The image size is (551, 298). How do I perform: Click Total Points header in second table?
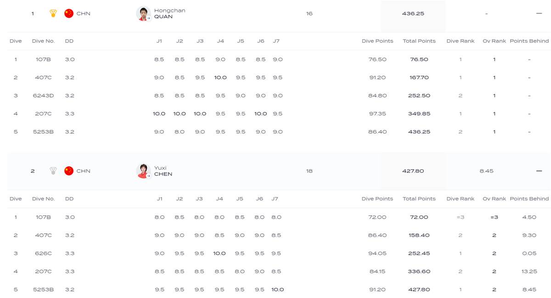pyautogui.click(x=419, y=199)
